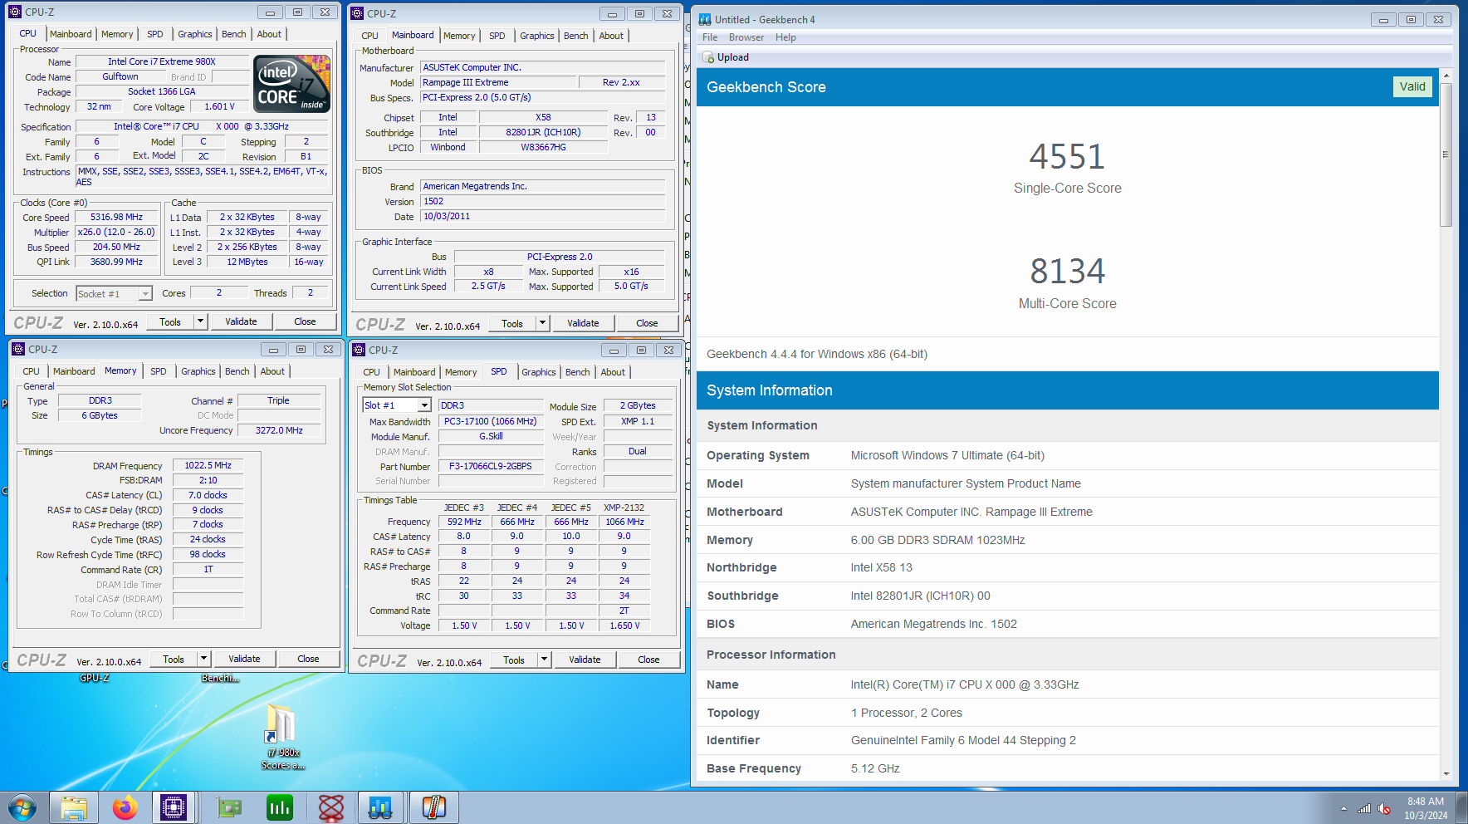Click the muted speaker tray icon
Image resolution: width=1468 pixels, height=824 pixels.
pos(1384,808)
